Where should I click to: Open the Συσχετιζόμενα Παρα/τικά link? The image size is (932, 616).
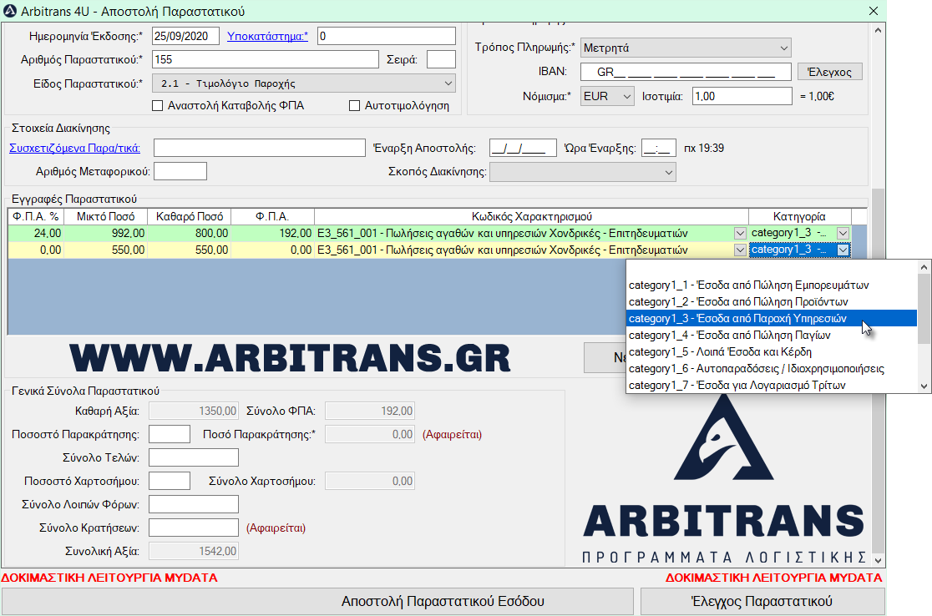click(75, 148)
